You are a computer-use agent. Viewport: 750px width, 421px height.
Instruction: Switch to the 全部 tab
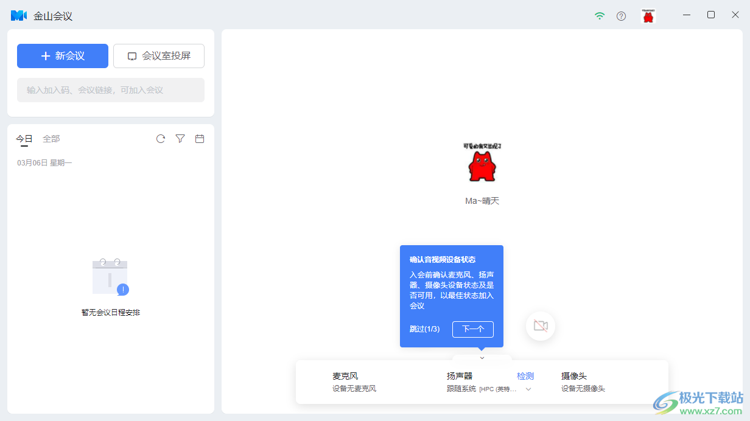(x=51, y=139)
